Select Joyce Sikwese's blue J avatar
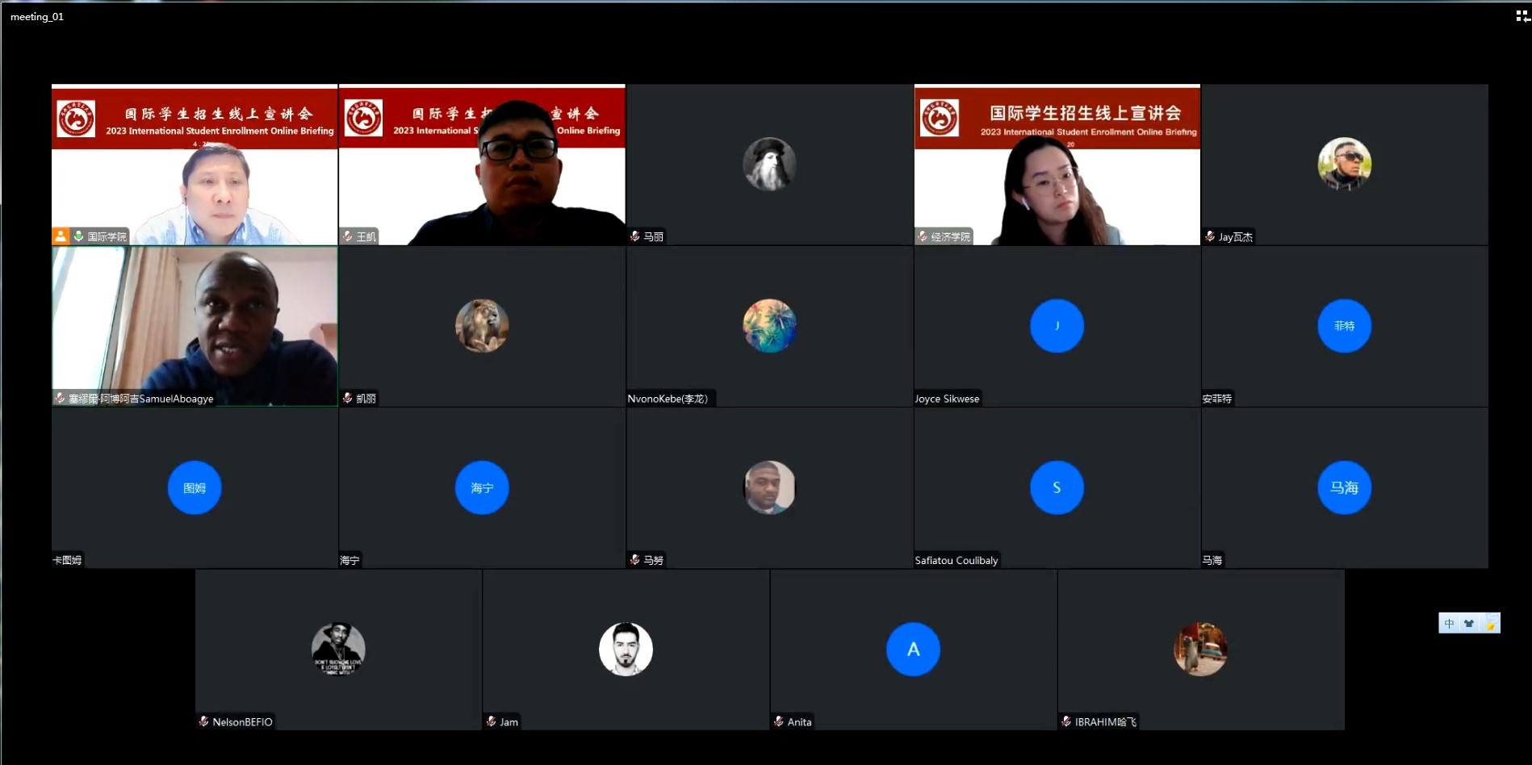This screenshot has width=1532, height=765. [1057, 326]
